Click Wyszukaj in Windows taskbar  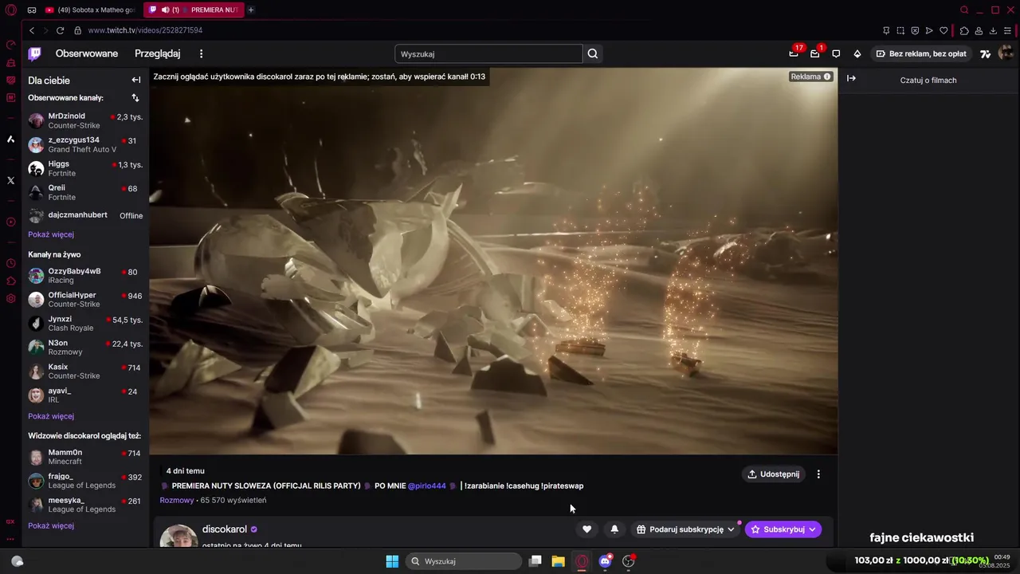(465, 561)
